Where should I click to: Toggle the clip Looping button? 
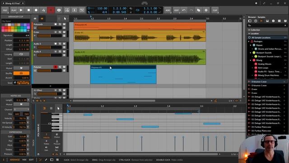(21, 54)
